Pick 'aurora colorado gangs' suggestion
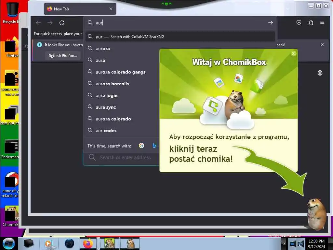This screenshot has width=333, height=250. (x=121, y=72)
